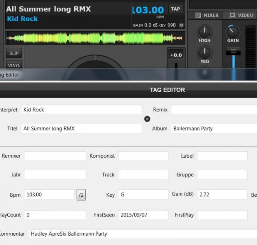Switch to the MIXER tab
This screenshot has height=245, width=257.
pos(207,15)
